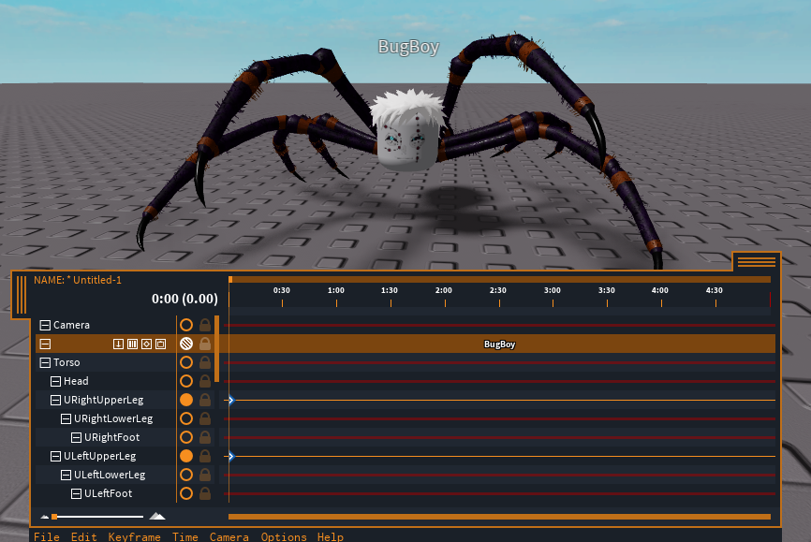Click the vertical bars handle left of NAME
Image resolution: width=811 pixels, height=542 pixels.
22,295
